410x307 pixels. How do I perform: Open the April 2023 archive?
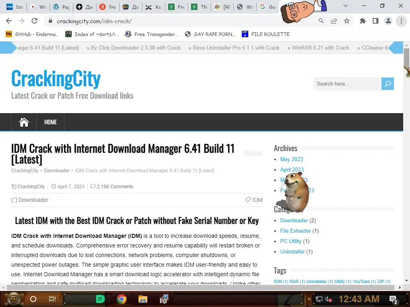pyautogui.click(x=292, y=169)
